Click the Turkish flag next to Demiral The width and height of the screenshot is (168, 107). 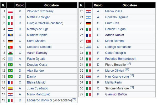pos(88,41)
